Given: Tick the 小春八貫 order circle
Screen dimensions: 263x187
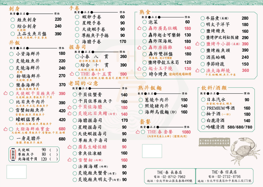Looking at the screenshot, I should [x=77, y=56].
